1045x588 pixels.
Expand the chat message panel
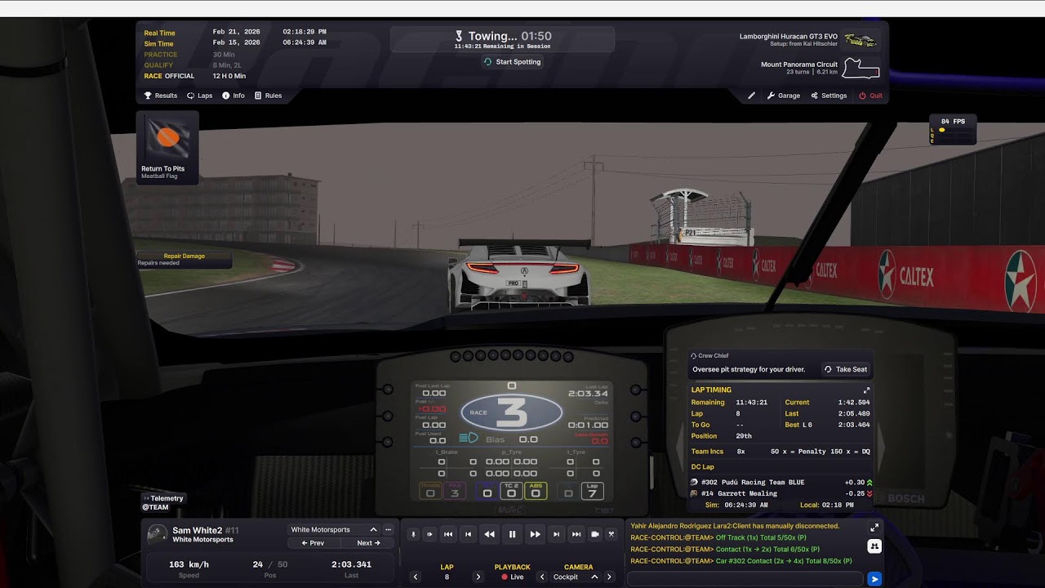[x=874, y=528]
